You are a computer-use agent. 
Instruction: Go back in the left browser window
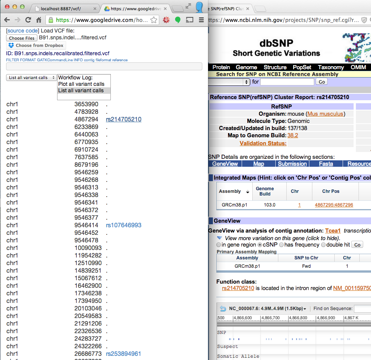(7, 20)
